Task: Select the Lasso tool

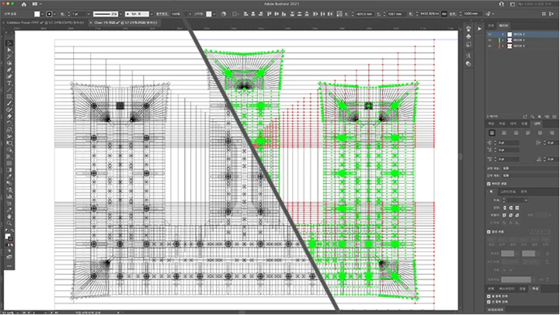Action: (9, 63)
